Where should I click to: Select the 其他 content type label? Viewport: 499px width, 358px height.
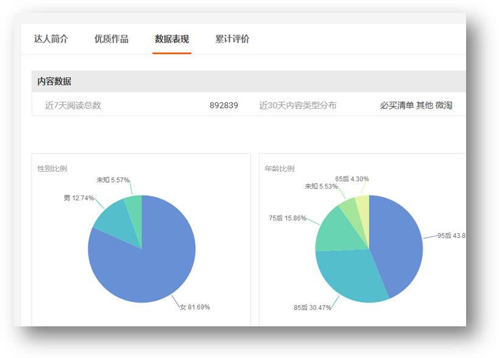click(x=425, y=105)
